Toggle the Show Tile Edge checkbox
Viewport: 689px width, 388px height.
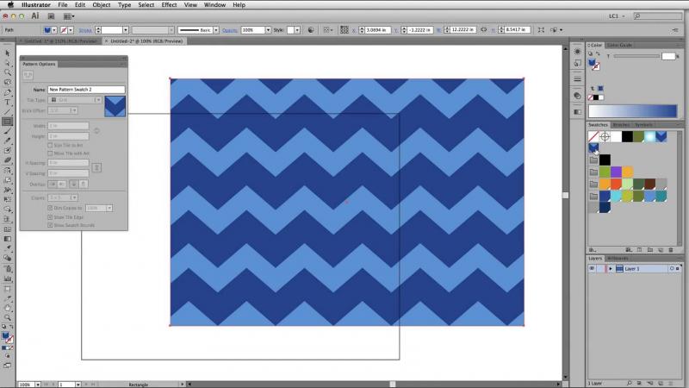(x=50, y=217)
